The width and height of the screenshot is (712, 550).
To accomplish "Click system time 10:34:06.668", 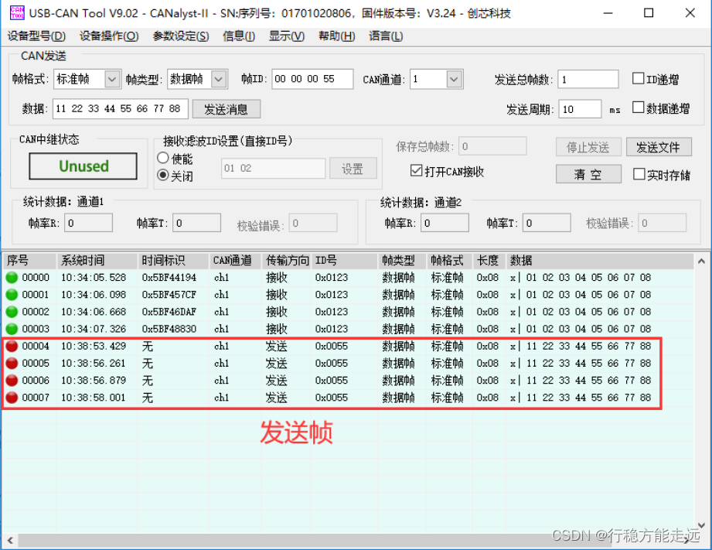I will [94, 312].
